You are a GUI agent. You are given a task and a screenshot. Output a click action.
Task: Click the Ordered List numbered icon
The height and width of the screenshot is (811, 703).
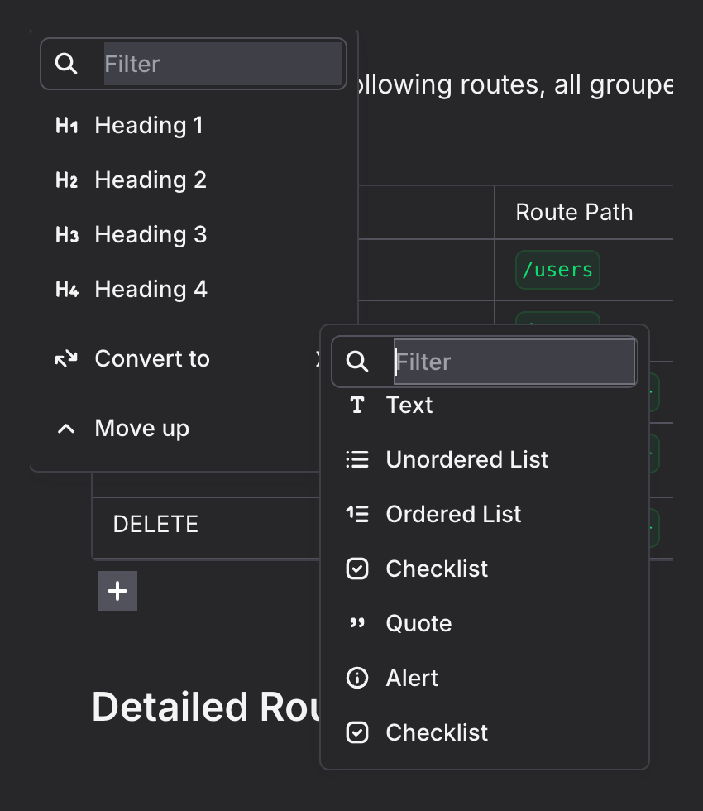coord(356,515)
